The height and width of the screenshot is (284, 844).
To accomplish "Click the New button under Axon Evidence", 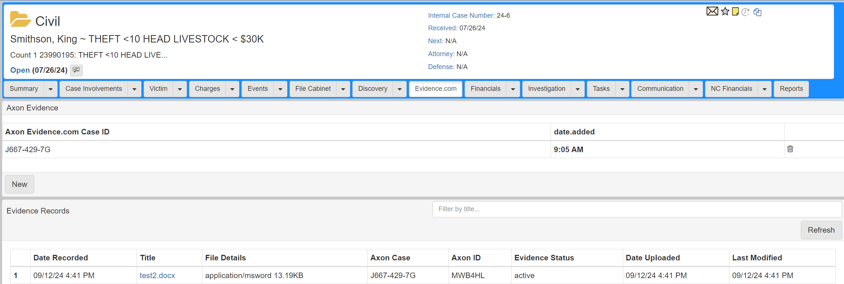I will click(x=20, y=184).
